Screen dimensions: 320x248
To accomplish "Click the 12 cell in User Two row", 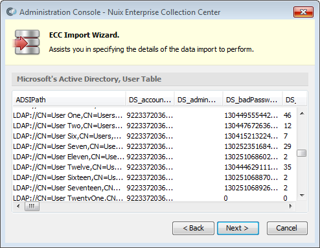I will (288, 126).
